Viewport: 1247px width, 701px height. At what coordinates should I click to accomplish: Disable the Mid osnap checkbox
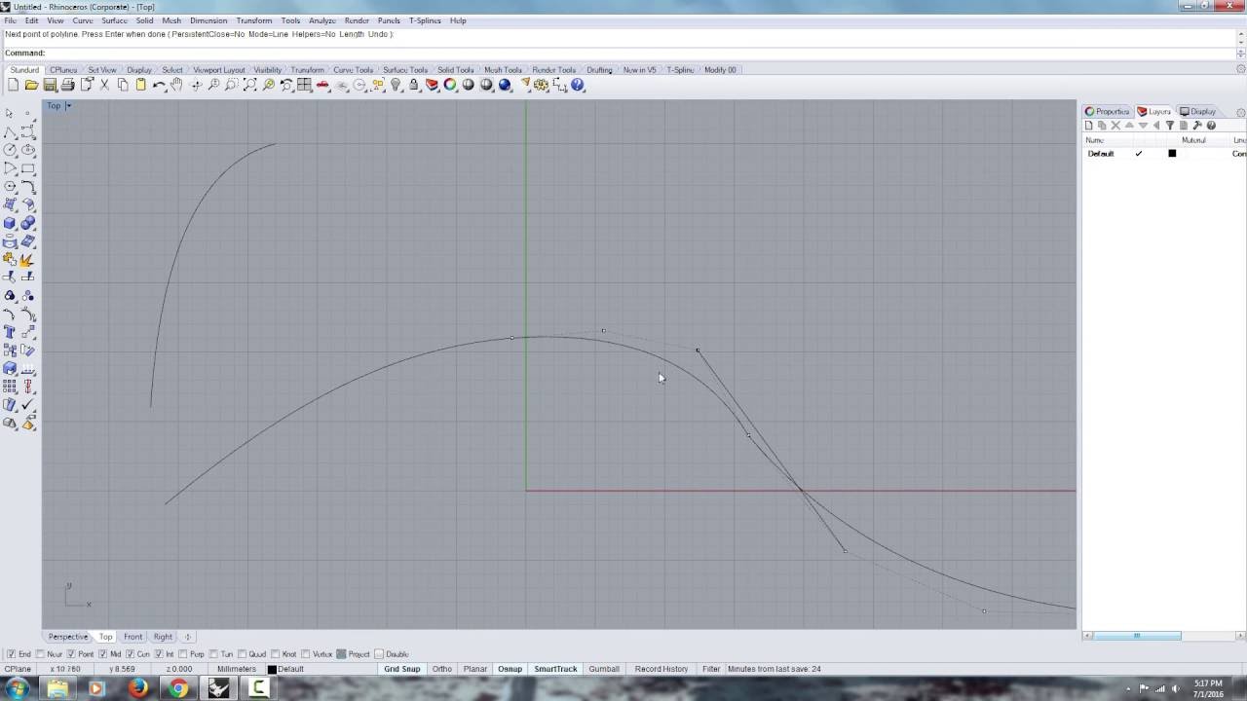click(x=102, y=654)
